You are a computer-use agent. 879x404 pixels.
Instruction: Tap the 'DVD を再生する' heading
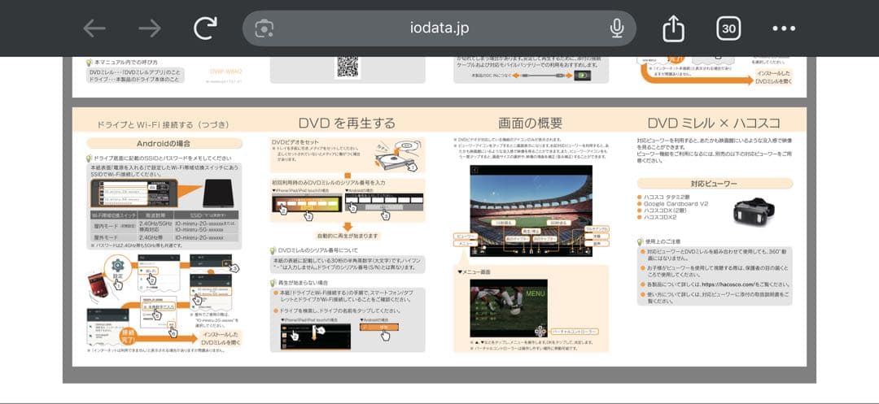pyautogui.click(x=347, y=123)
